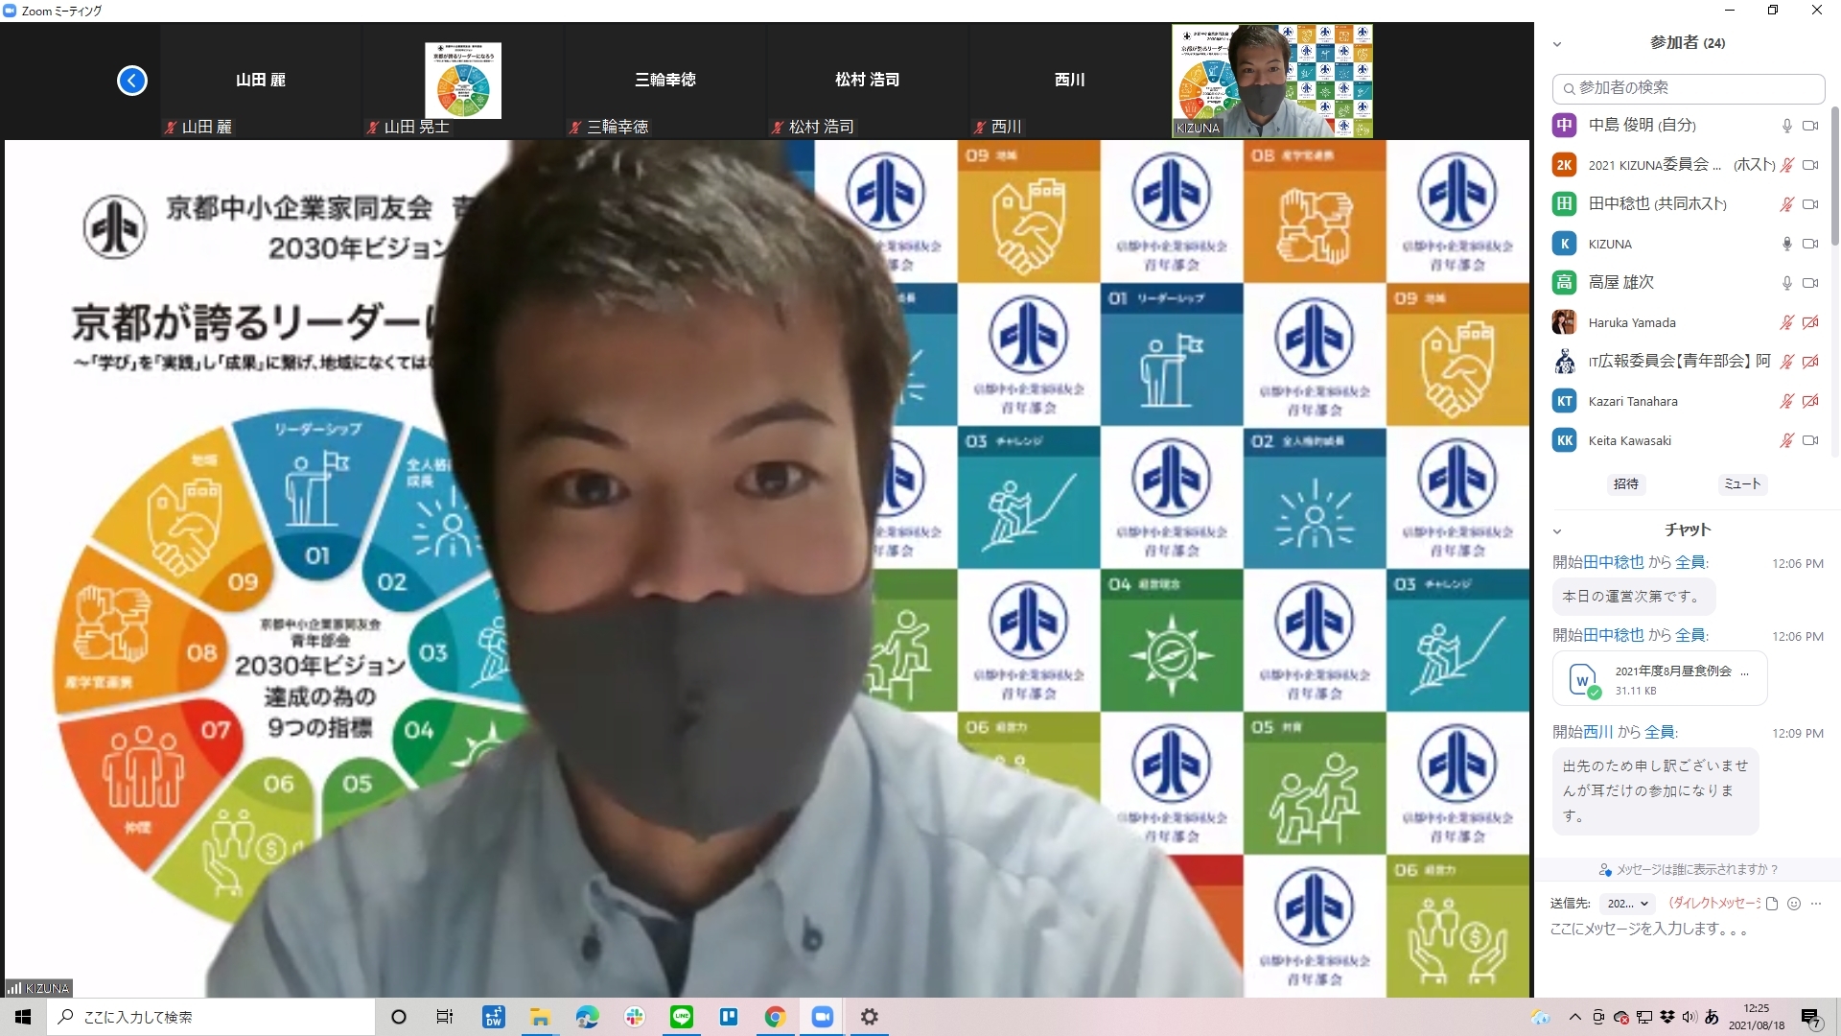Open the 2021年度8月昼食例会 file attachment
Screen dimensions: 1841x1036
1660,679
